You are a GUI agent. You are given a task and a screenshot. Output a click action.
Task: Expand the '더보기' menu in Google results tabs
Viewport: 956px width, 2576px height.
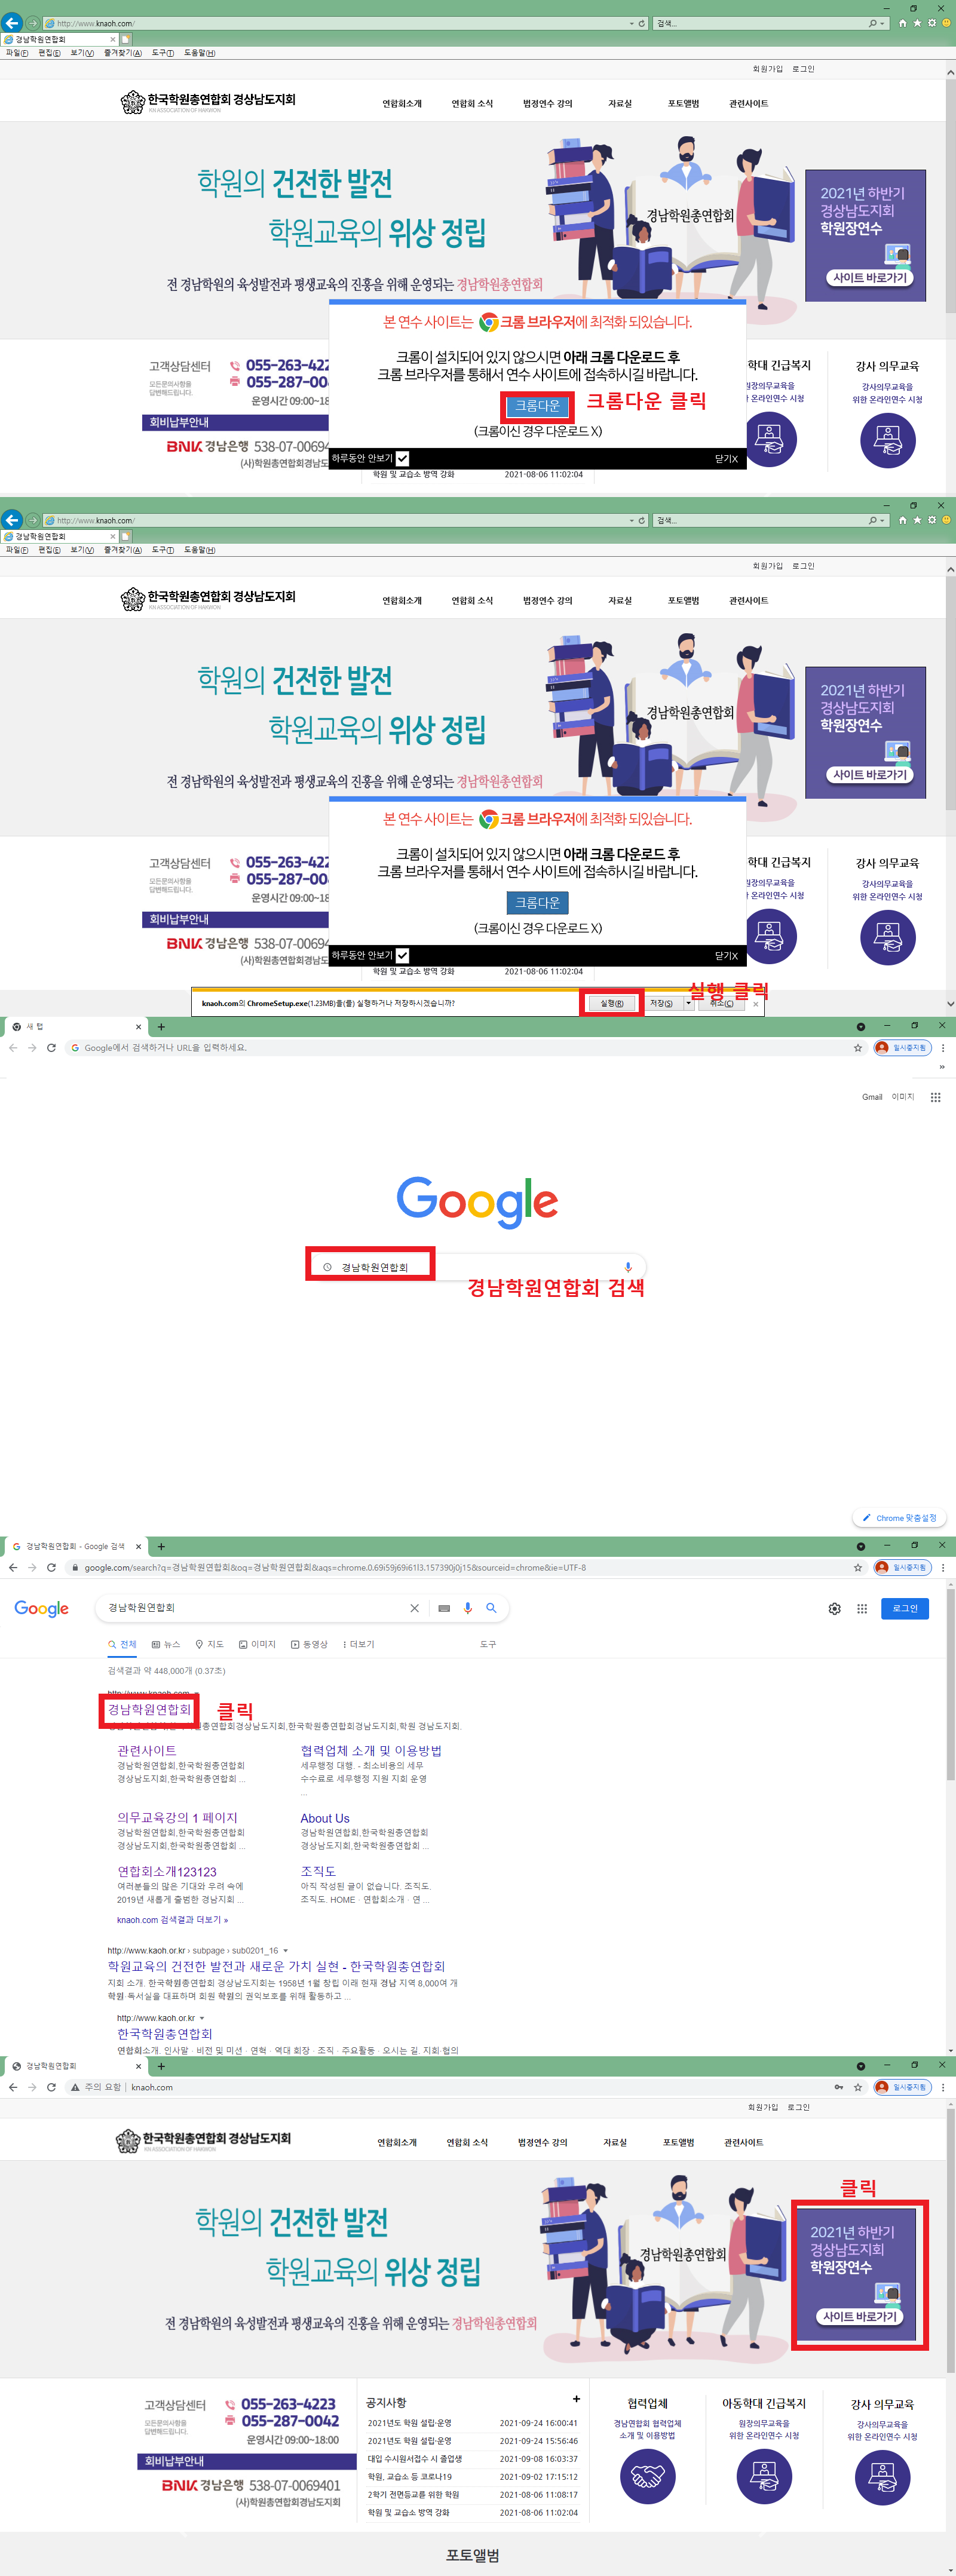tap(358, 1644)
